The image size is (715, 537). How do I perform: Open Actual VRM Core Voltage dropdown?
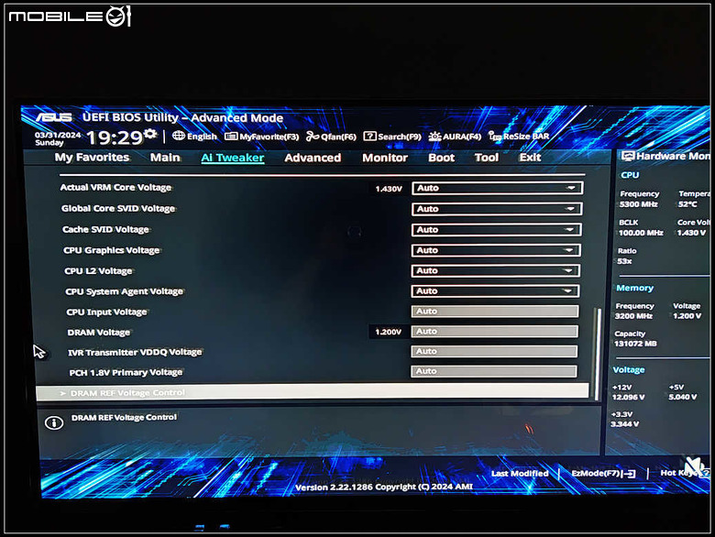[497, 188]
